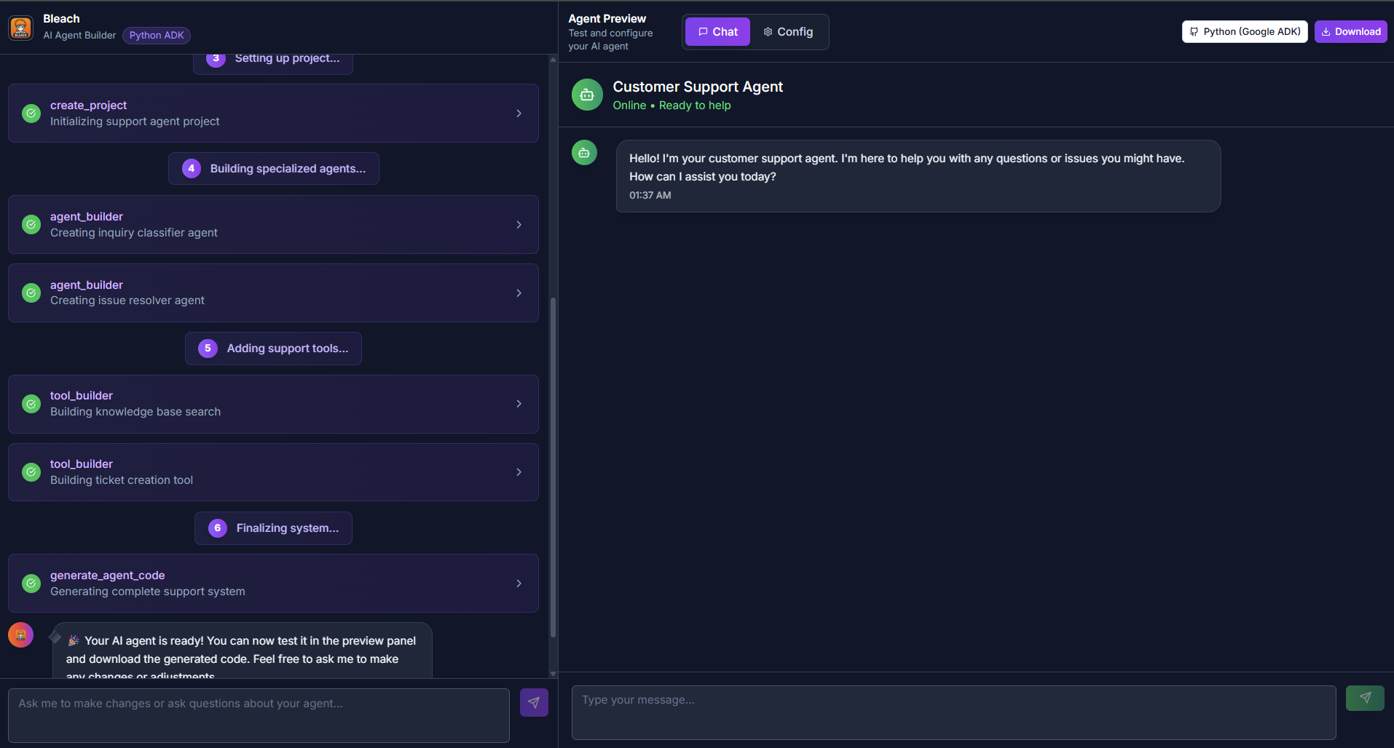Click the green bot avatar beside the greeting message

(x=584, y=153)
